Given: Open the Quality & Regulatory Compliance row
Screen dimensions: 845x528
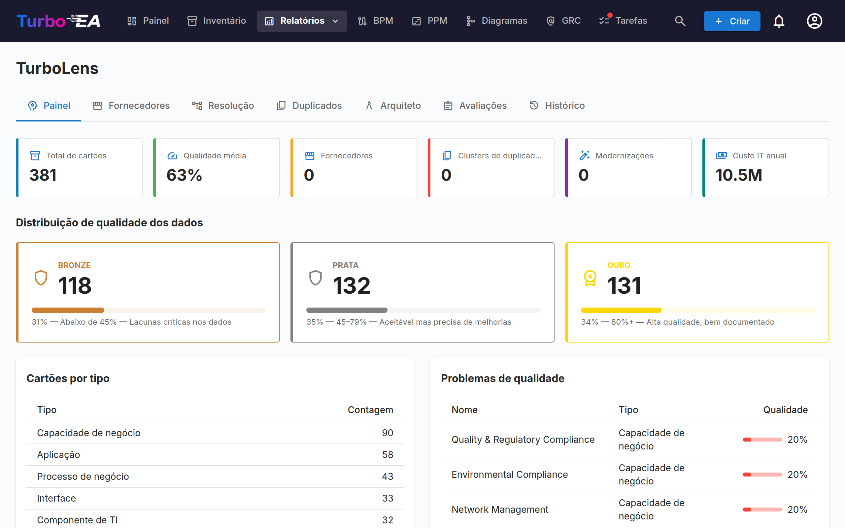Looking at the screenshot, I should (x=629, y=440).
